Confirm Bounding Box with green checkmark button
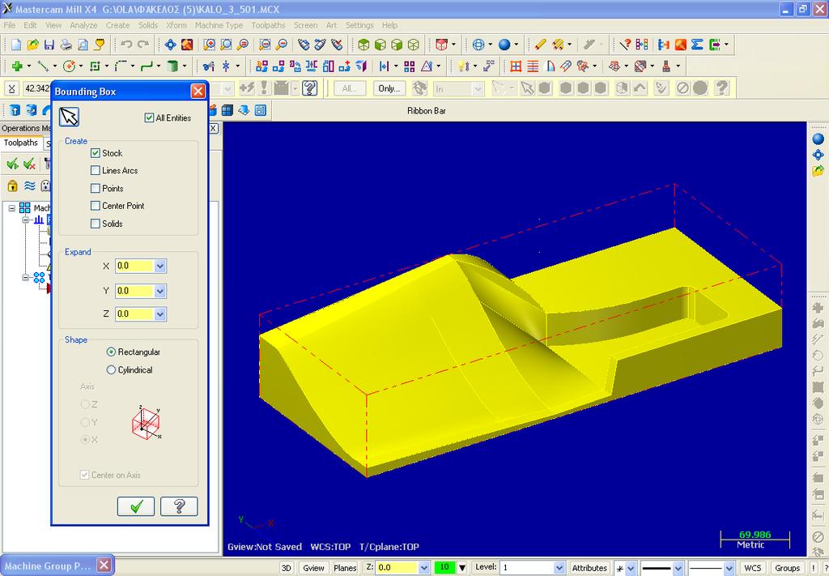829x576 pixels. click(136, 506)
